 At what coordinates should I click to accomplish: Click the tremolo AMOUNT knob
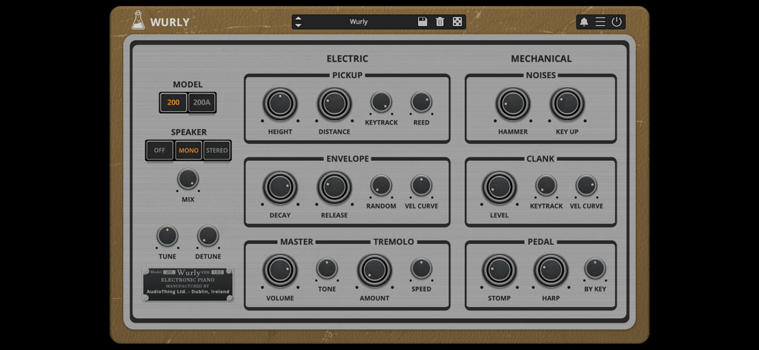click(x=374, y=271)
